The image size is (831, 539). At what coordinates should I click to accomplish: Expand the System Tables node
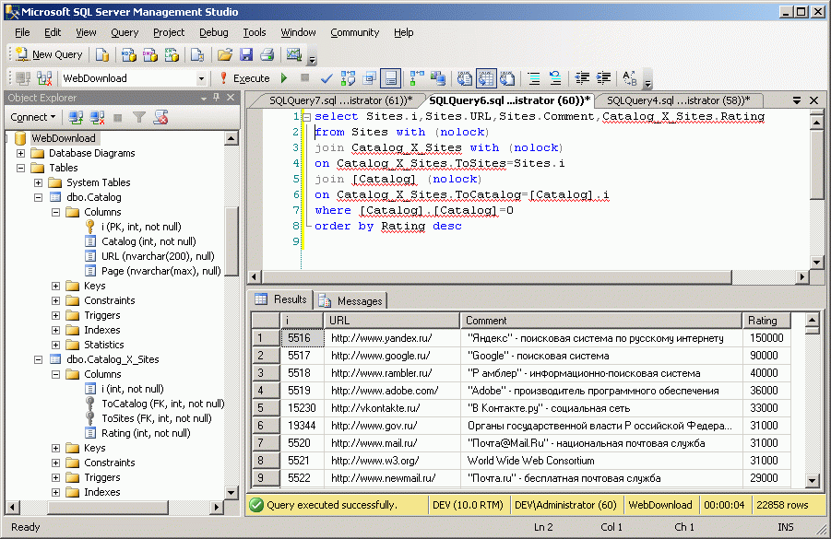pyautogui.click(x=38, y=182)
